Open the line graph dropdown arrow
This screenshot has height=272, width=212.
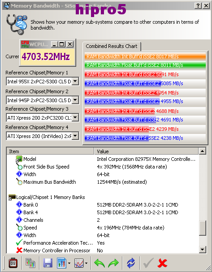[x=86, y=263]
